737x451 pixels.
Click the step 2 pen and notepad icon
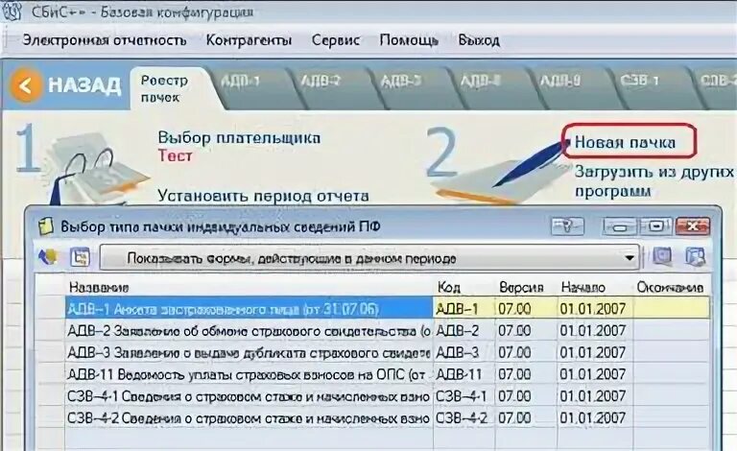(503, 174)
